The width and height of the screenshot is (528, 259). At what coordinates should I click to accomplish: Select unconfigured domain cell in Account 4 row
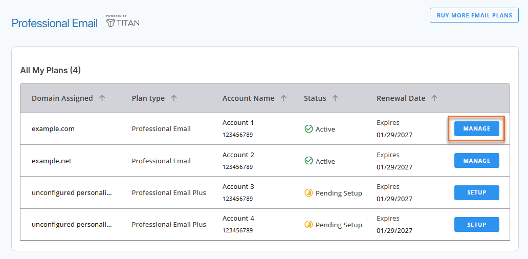(x=72, y=225)
